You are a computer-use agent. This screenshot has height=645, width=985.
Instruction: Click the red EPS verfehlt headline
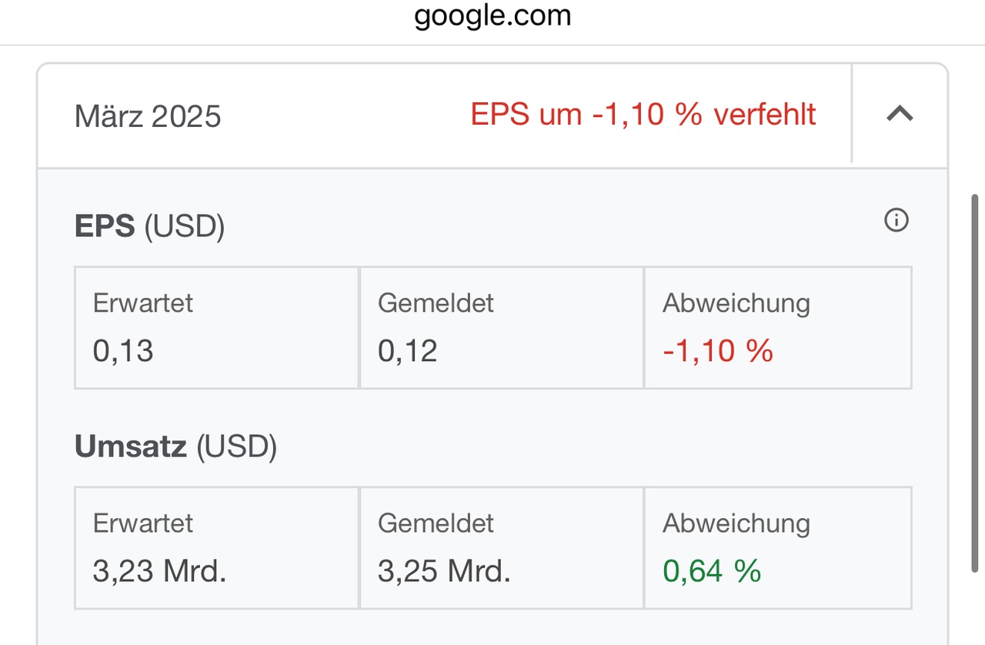[643, 115]
